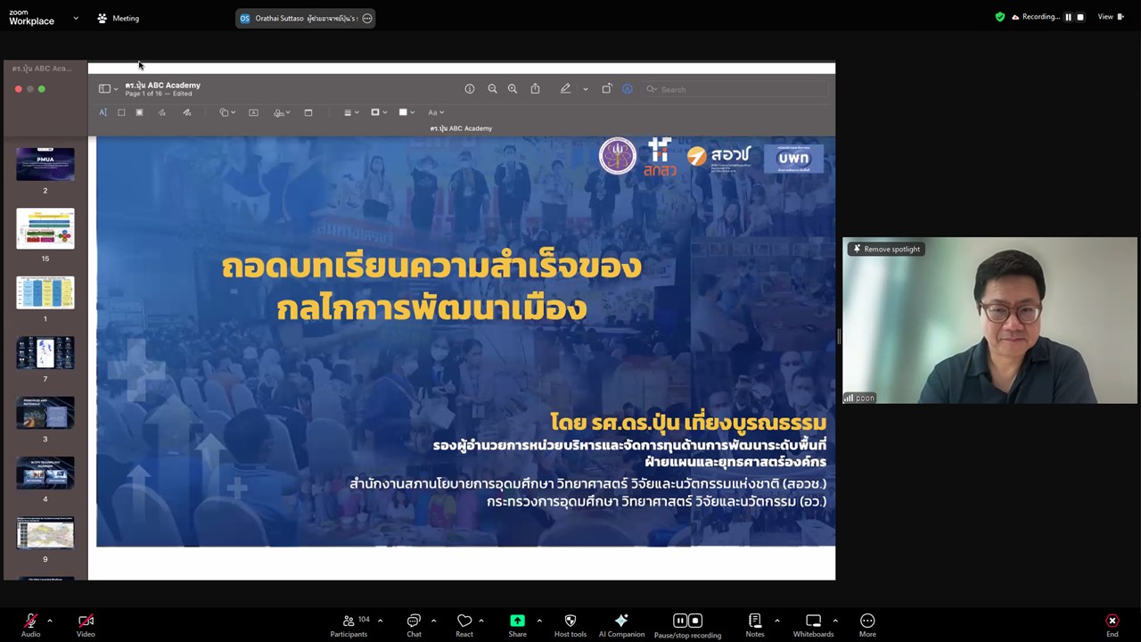The height and width of the screenshot is (642, 1141).
Task: Select slide thumbnail labeled 1
Action: (x=45, y=292)
